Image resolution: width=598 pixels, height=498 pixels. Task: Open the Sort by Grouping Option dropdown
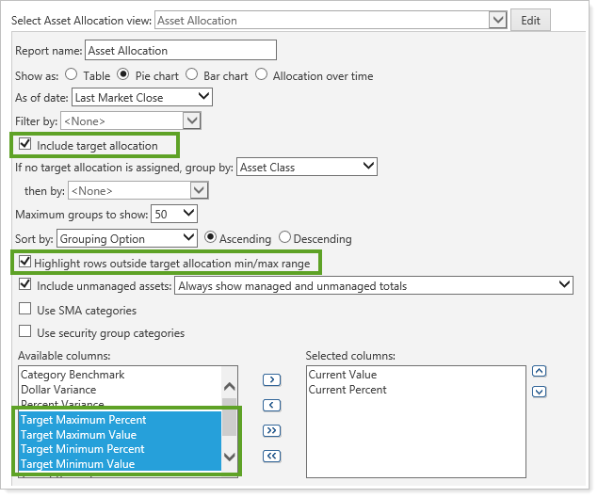tap(127, 238)
